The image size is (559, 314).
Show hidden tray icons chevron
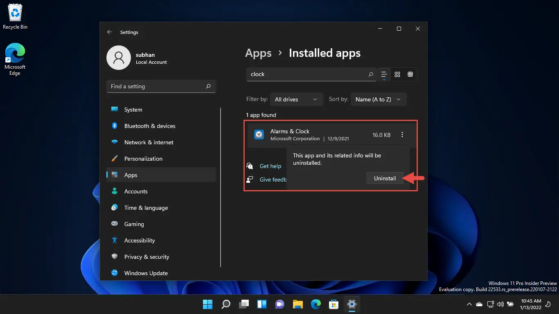(x=469, y=304)
